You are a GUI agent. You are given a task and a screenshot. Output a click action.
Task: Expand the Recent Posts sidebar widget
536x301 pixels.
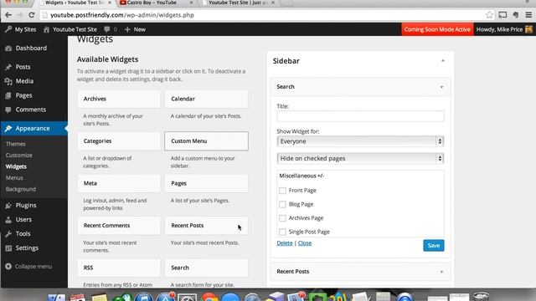coord(441,272)
